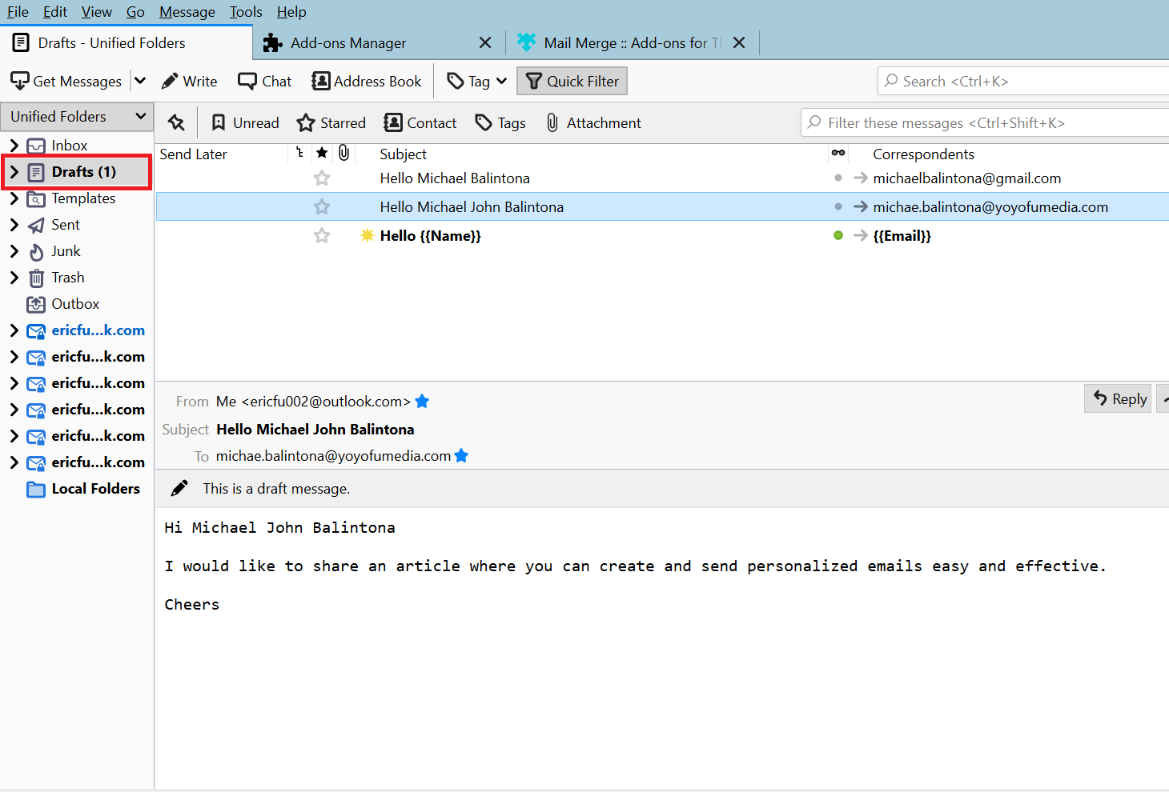This screenshot has height=792, width=1169.
Task: Open the Tools menu
Action: [x=245, y=11]
